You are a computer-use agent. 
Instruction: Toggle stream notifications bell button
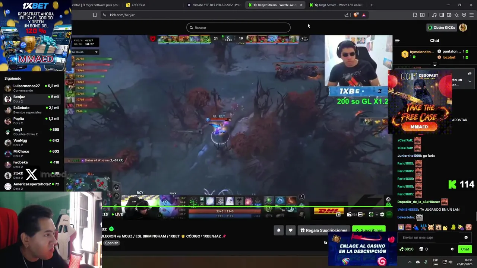278,230
